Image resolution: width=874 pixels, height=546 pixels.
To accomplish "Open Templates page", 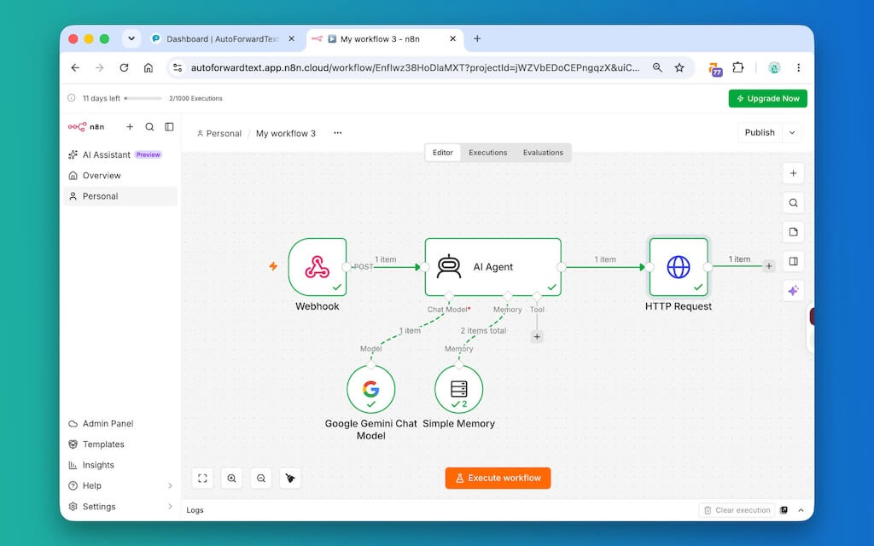I will point(120,444).
